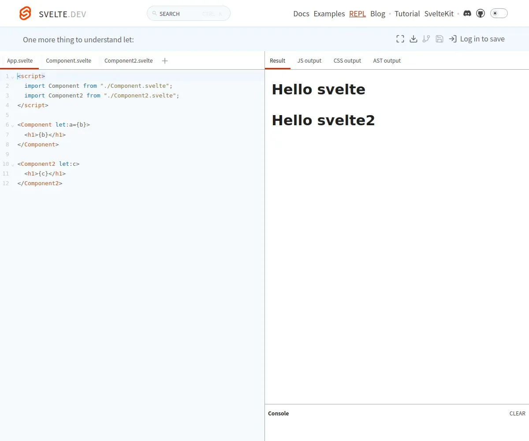Clear the console with CLEAR

click(518, 414)
